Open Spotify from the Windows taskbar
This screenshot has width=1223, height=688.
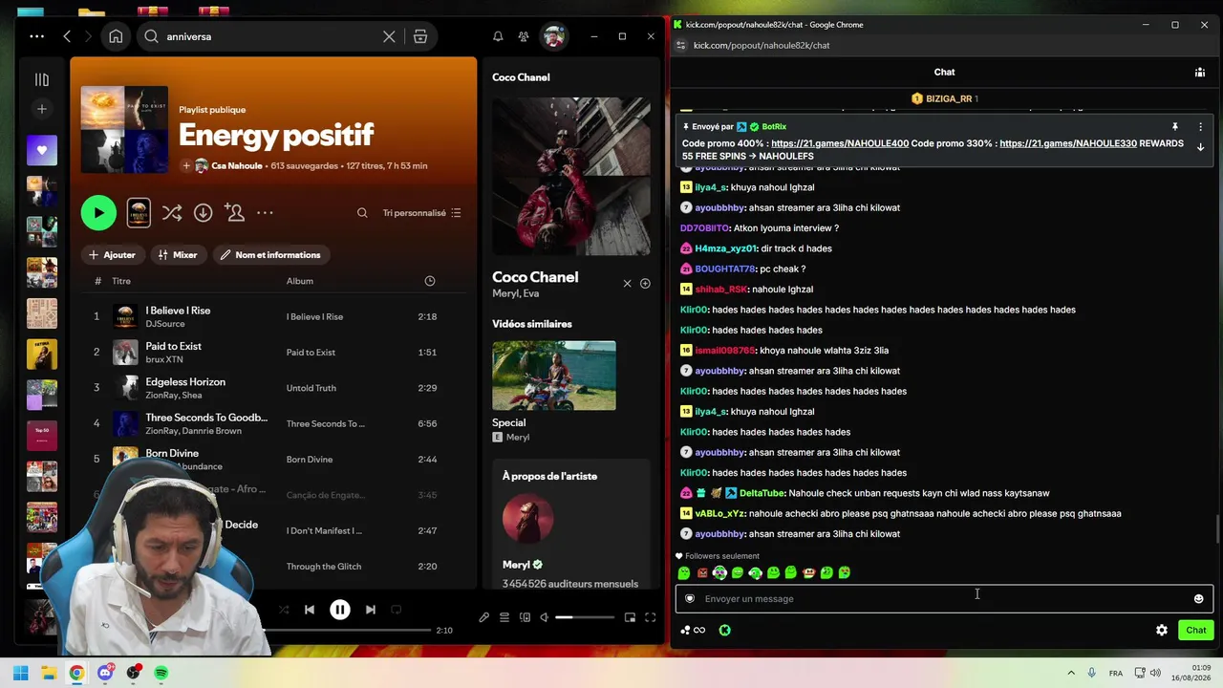(x=161, y=673)
